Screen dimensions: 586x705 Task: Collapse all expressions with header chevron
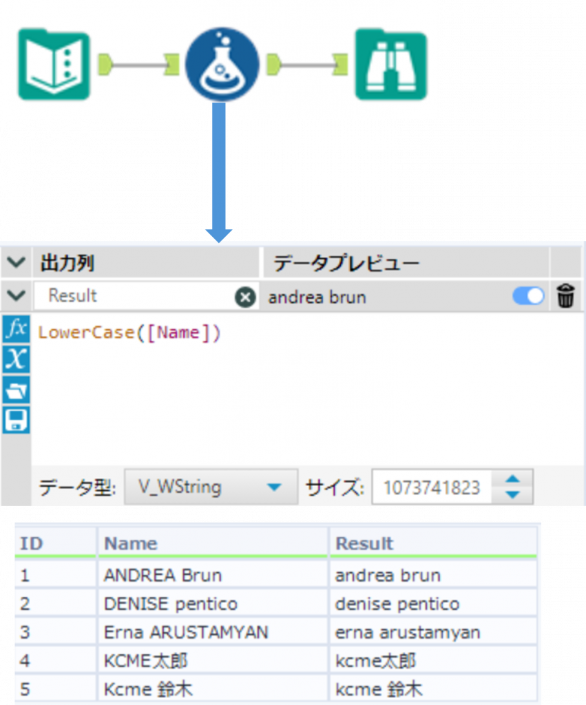click(x=17, y=263)
